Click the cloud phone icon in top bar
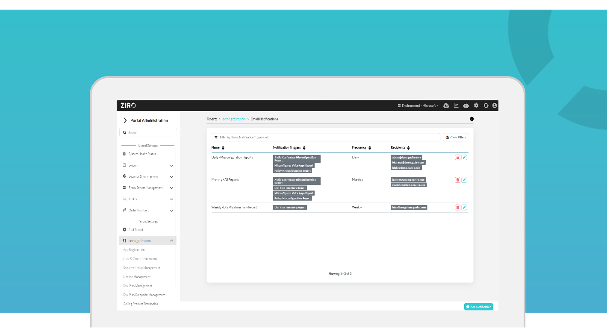The width and height of the screenshot is (607, 331). point(446,105)
